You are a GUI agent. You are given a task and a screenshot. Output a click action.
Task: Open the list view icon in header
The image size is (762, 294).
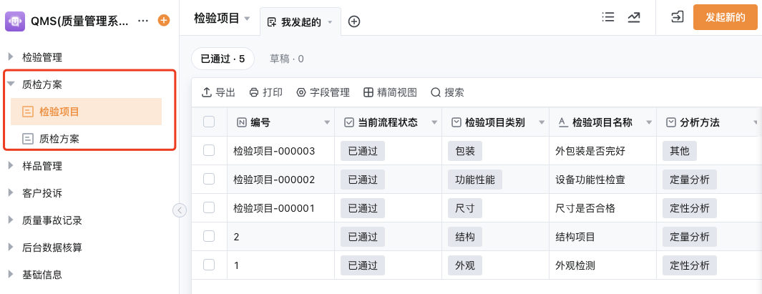tap(608, 17)
